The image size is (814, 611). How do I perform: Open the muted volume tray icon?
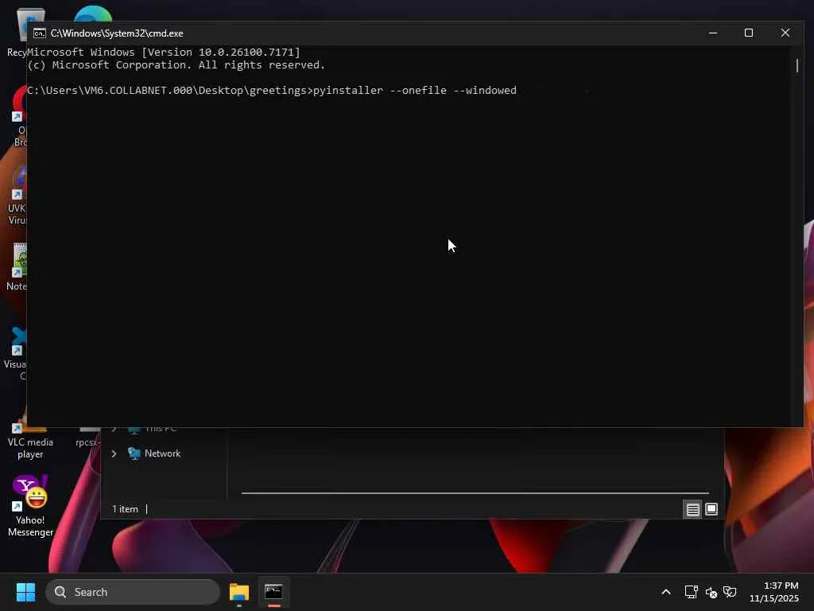point(711,592)
